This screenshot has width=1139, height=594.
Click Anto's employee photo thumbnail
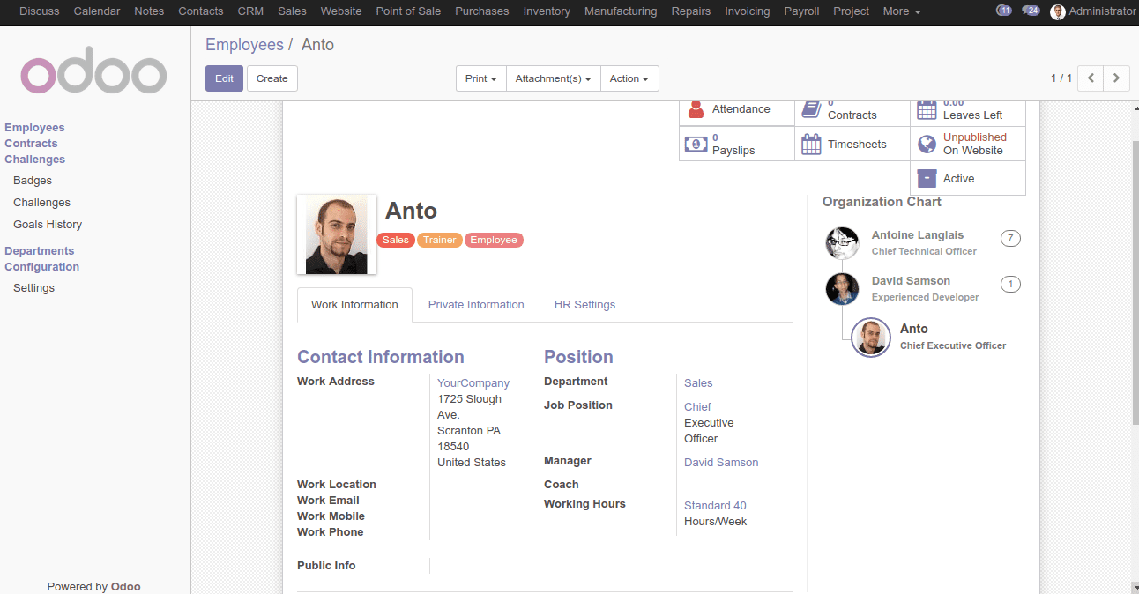pyautogui.click(x=337, y=234)
